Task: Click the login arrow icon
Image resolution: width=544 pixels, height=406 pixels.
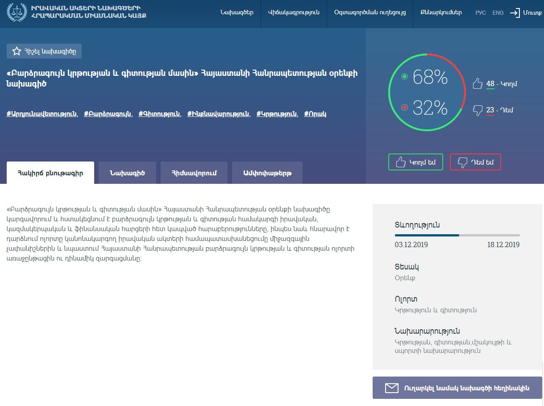Action: click(515, 12)
